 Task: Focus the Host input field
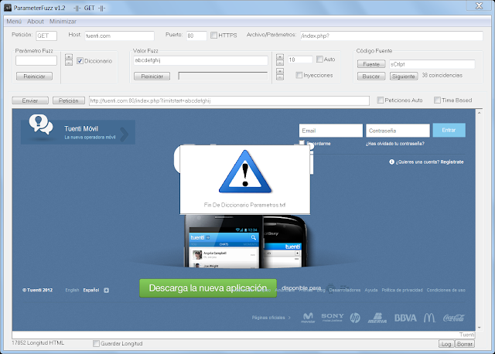point(119,36)
